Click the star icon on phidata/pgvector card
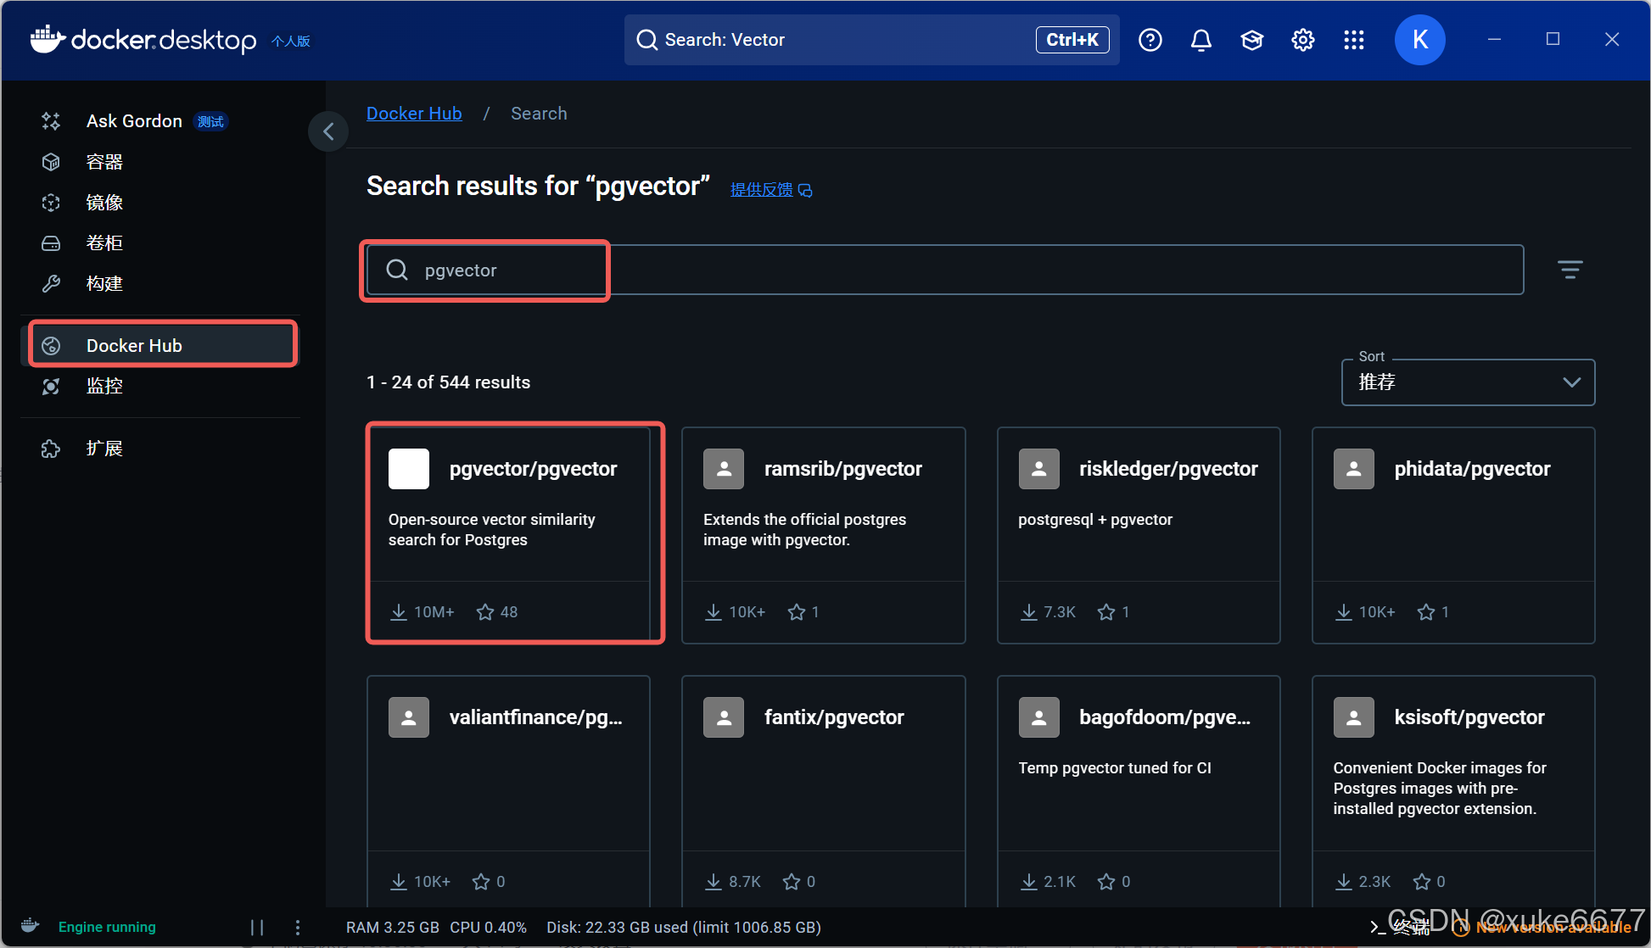The width and height of the screenshot is (1651, 948). click(x=1426, y=612)
